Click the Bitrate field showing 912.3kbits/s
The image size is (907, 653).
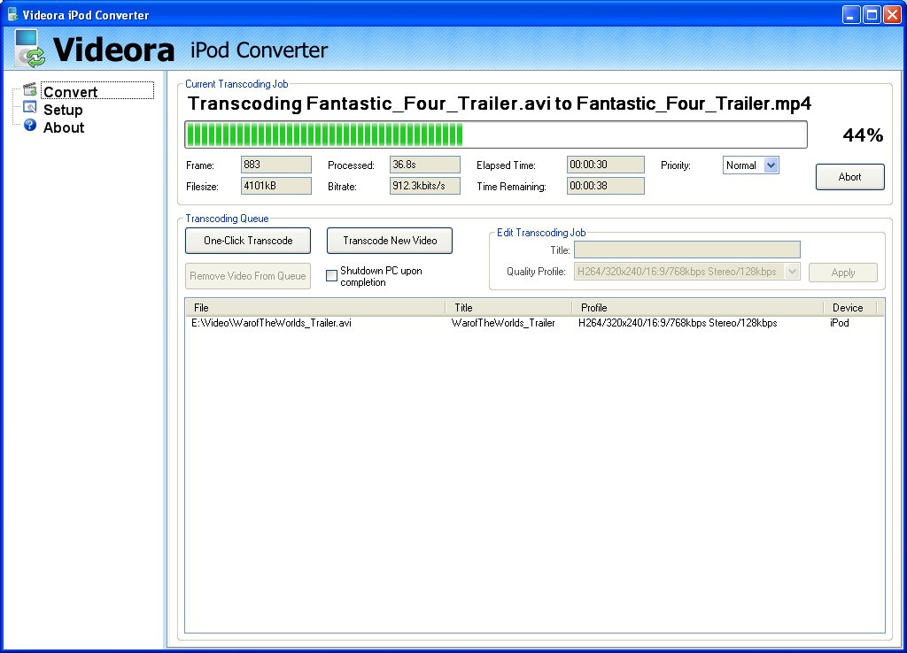pyautogui.click(x=425, y=186)
